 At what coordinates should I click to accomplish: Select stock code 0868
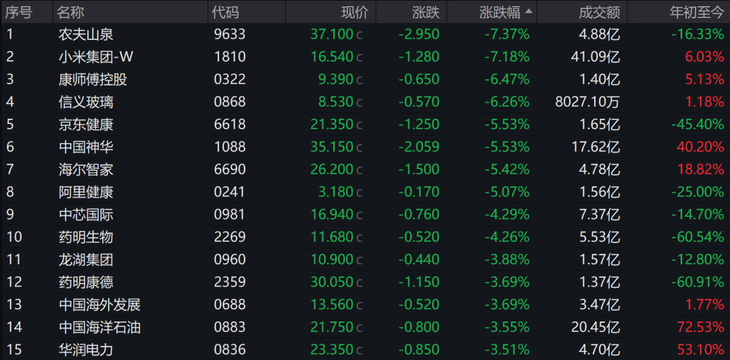coord(228,102)
